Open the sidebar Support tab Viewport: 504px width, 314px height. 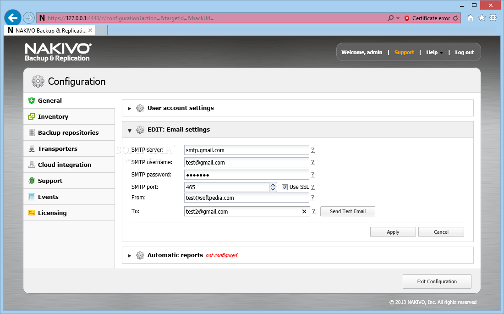[x=69, y=181]
